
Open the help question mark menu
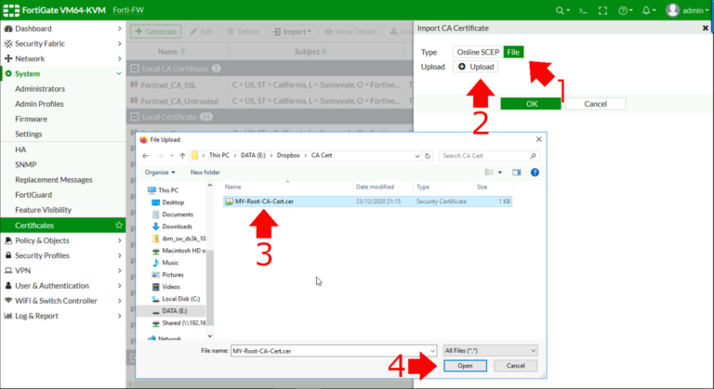[x=623, y=10]
